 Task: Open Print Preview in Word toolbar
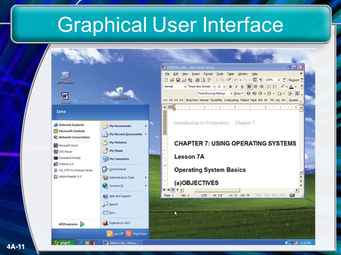[203, 80]
